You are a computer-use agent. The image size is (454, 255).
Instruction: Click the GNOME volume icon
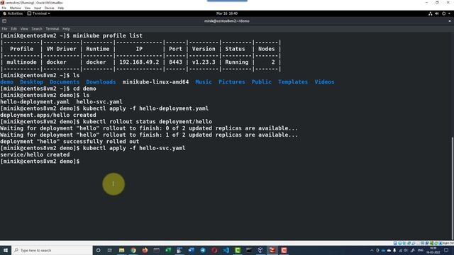tap(437, 13)
